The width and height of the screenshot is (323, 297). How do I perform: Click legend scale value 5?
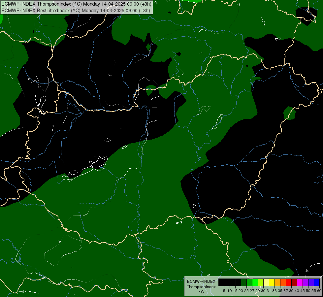pos(224,291)
